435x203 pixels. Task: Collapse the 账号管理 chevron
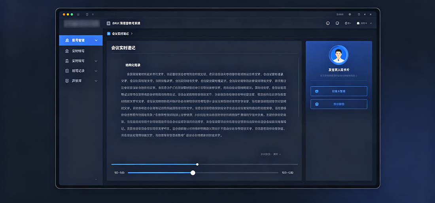(96, 40)
